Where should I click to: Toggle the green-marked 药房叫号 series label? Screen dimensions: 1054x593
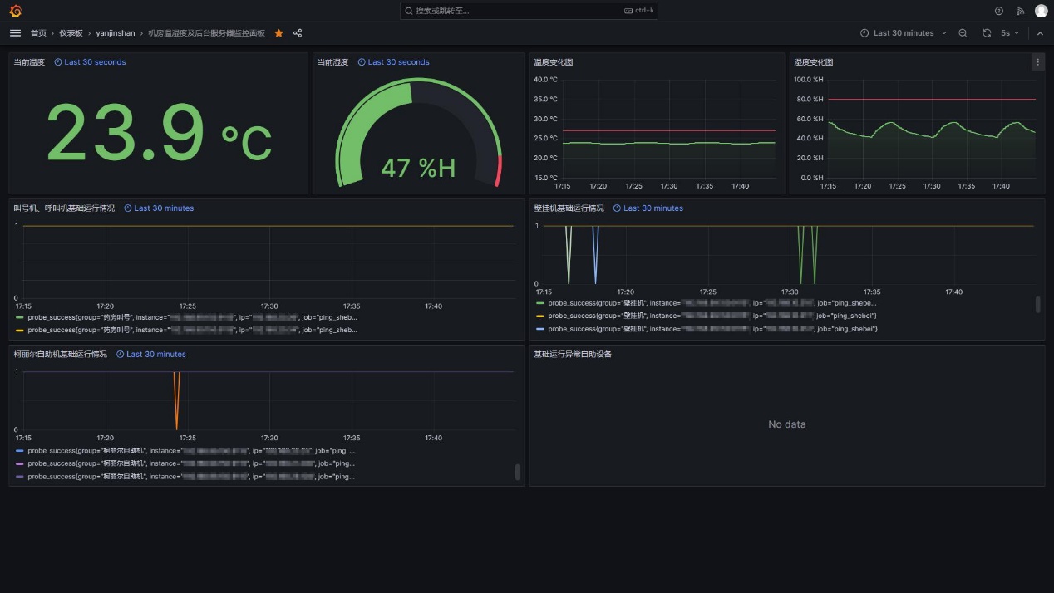tap(192, 317)
